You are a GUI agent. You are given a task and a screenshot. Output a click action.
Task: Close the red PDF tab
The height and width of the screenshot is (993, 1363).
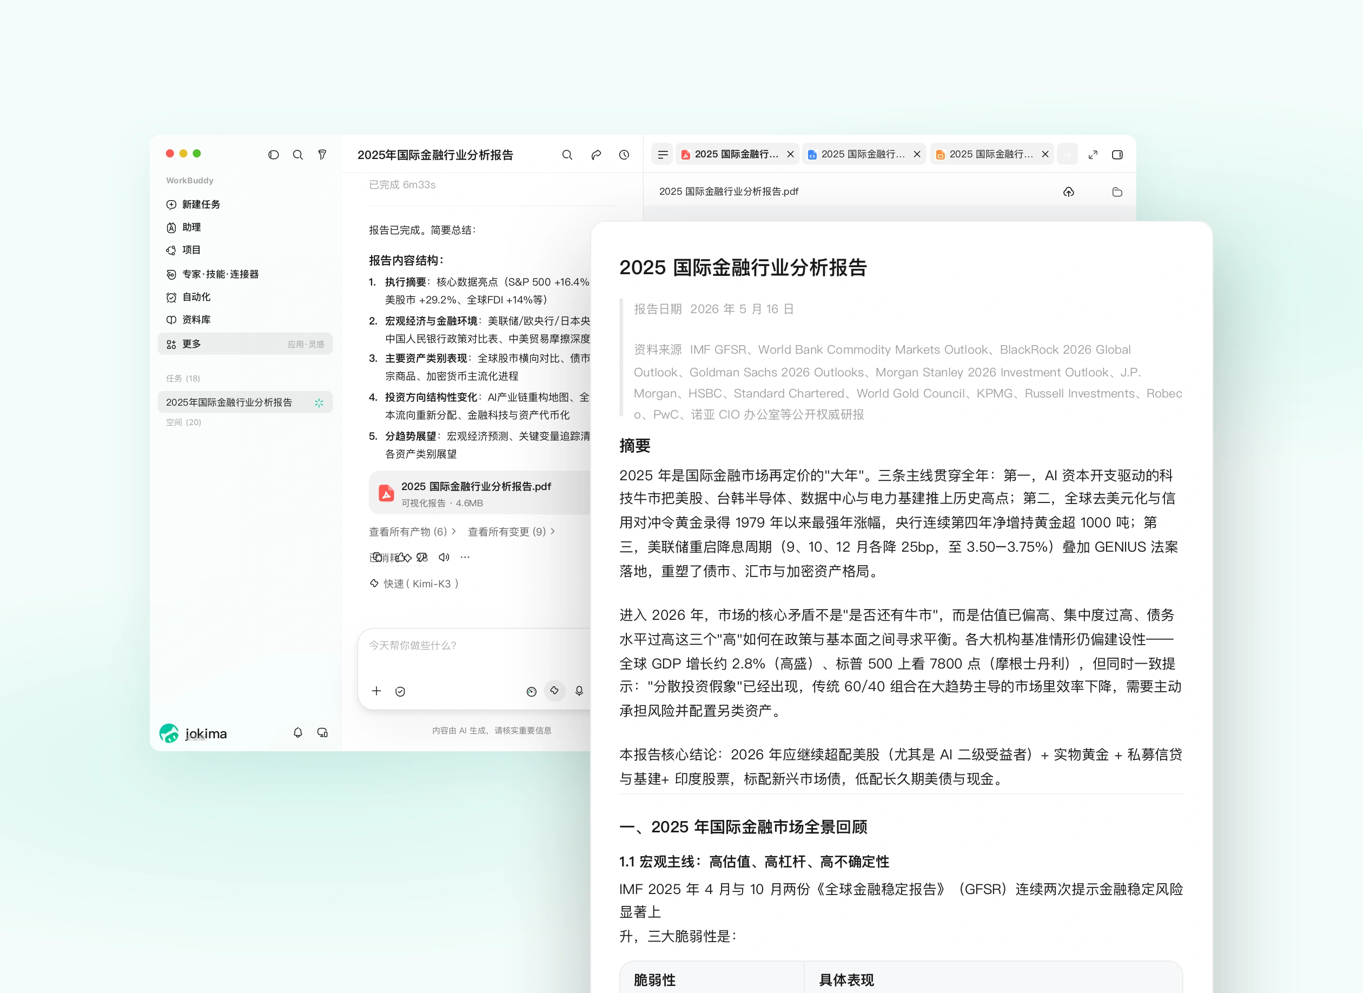[790, 155]
